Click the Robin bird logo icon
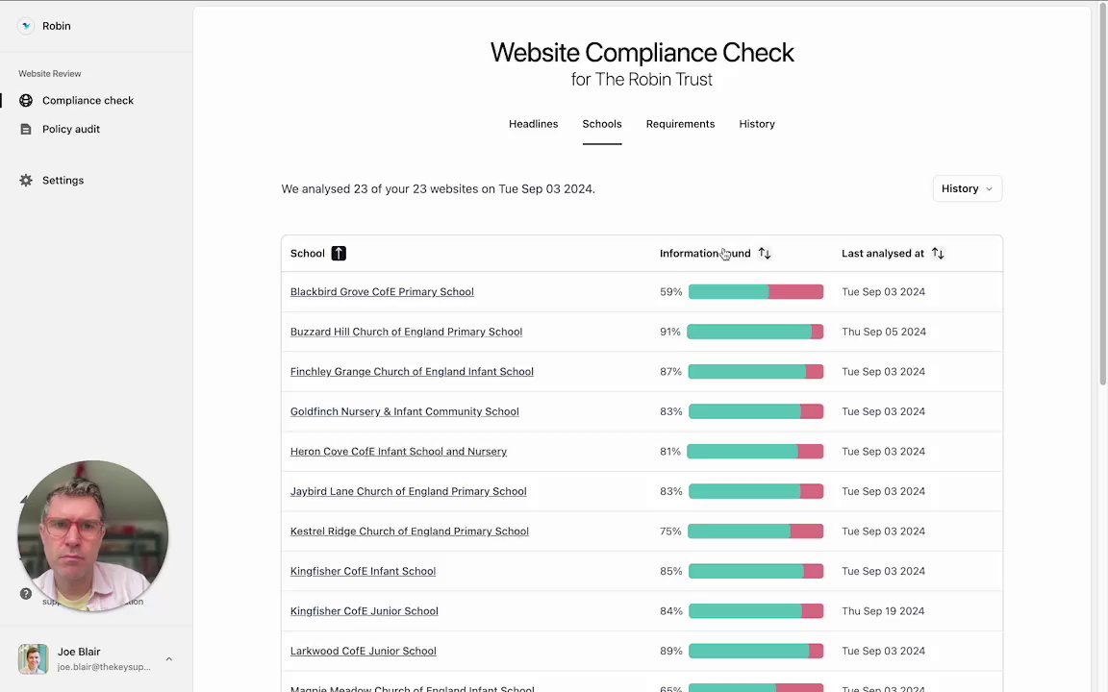1108x692 pixels. (26, 26)
